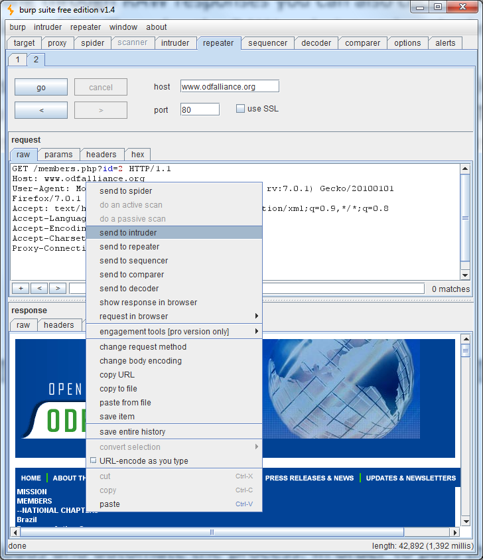
Task: Click the HOME link in response page
Action: tap(31, 478)
